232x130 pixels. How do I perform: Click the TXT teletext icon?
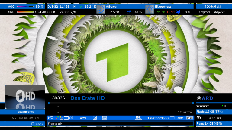coord(105,118)
